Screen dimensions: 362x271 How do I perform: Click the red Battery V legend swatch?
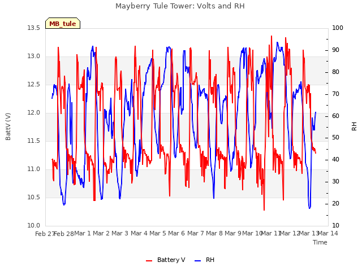click(x=149, y=261)
